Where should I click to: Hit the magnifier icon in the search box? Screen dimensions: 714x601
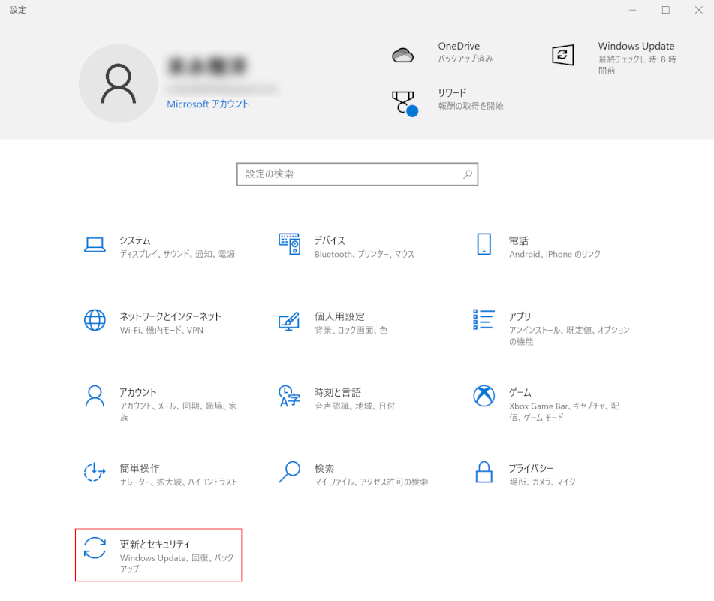pos(468,174)
